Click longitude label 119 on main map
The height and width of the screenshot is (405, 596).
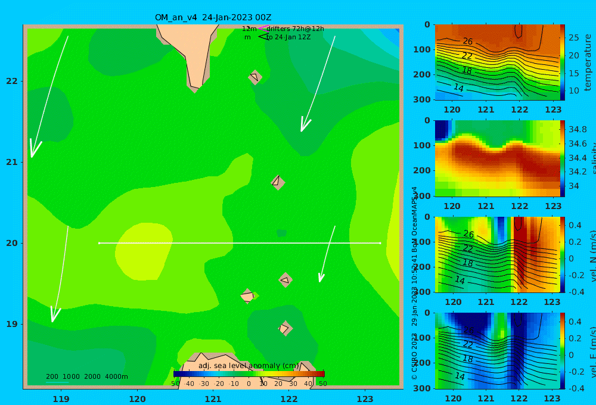[61, 399]
